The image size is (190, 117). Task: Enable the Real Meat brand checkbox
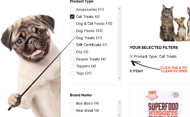[72, 110]
